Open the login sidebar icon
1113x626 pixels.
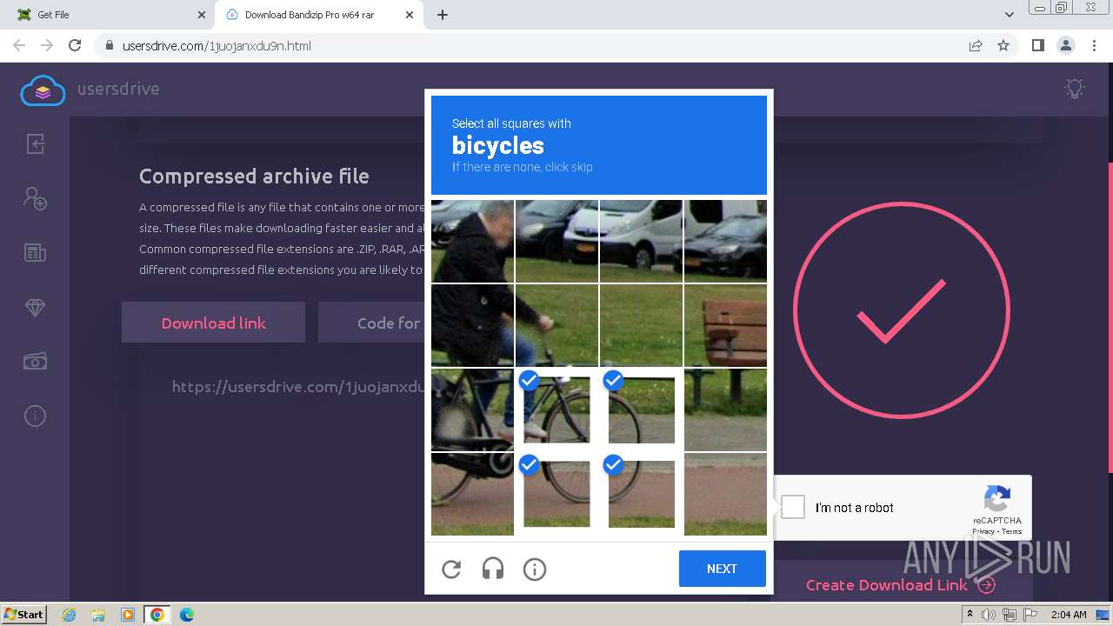pyautogui.click(x=35, y=143)
